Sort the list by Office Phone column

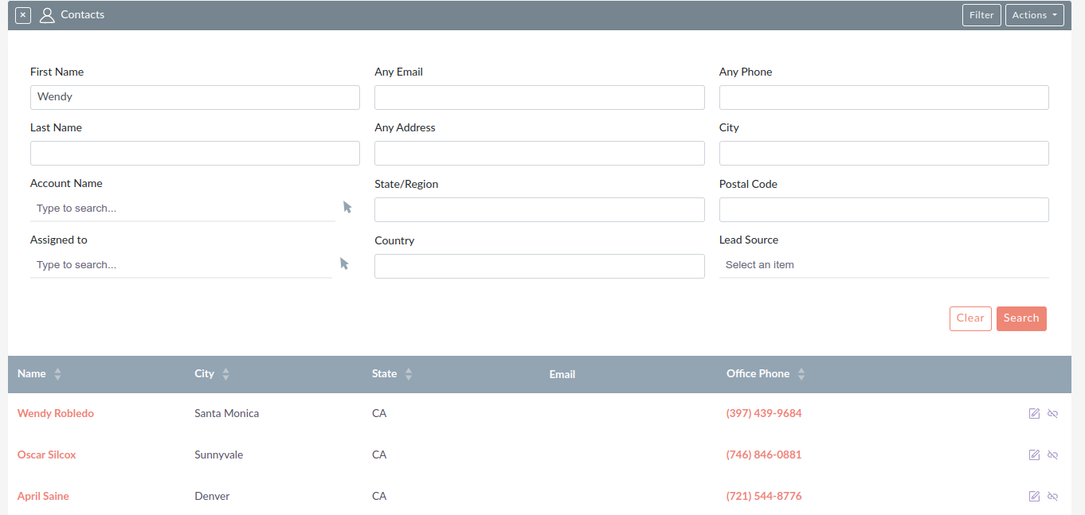(801, 374)
